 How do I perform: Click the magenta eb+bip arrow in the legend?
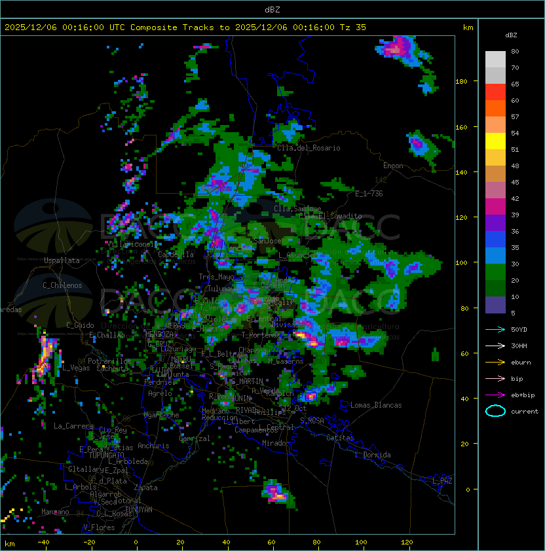[495, 395]
